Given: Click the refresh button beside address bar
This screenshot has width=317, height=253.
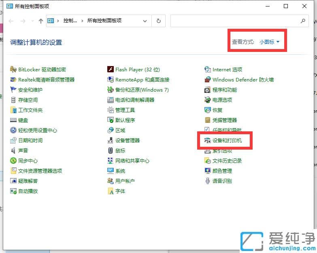Looking at the screenshot, I should pos(159,21).
